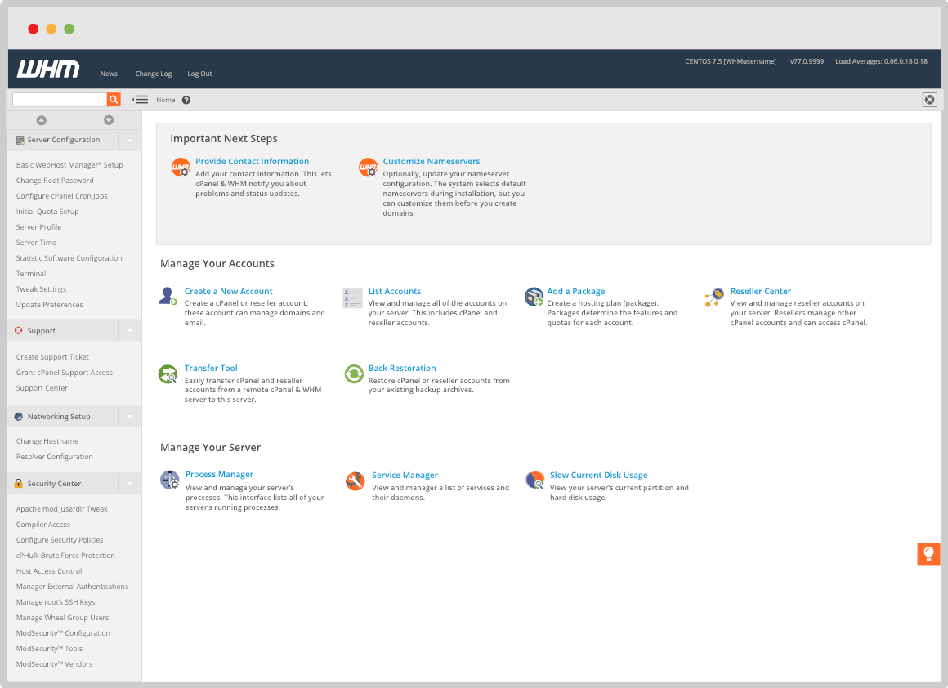This screenshot has height=688, width=948.
Task: Click the Networking Setup globe icon
Action: click(x=19, y=417)
